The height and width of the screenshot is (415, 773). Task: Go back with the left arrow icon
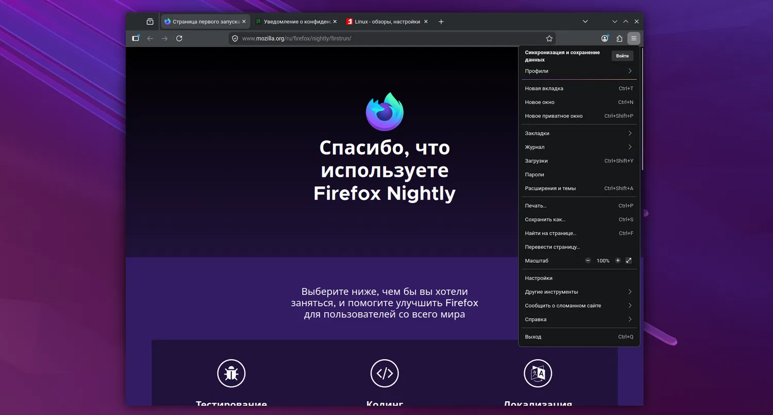coord(150,38)
